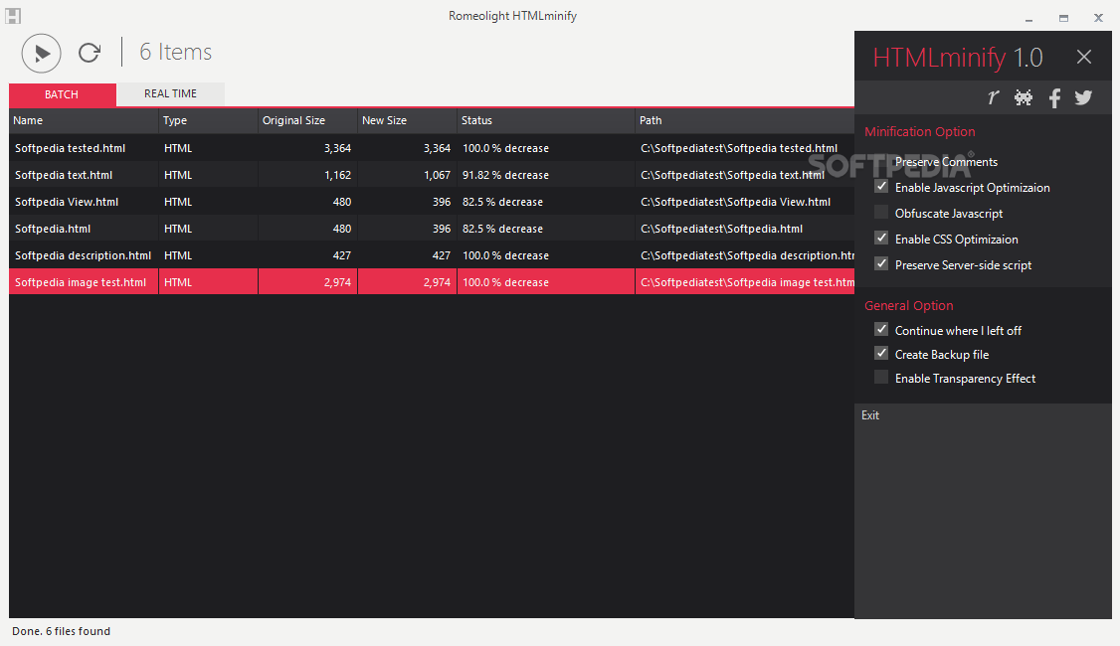1120x646 pixels.
Task: Toggle Preserve Server-side script checkbox
Action: point(881,264)
